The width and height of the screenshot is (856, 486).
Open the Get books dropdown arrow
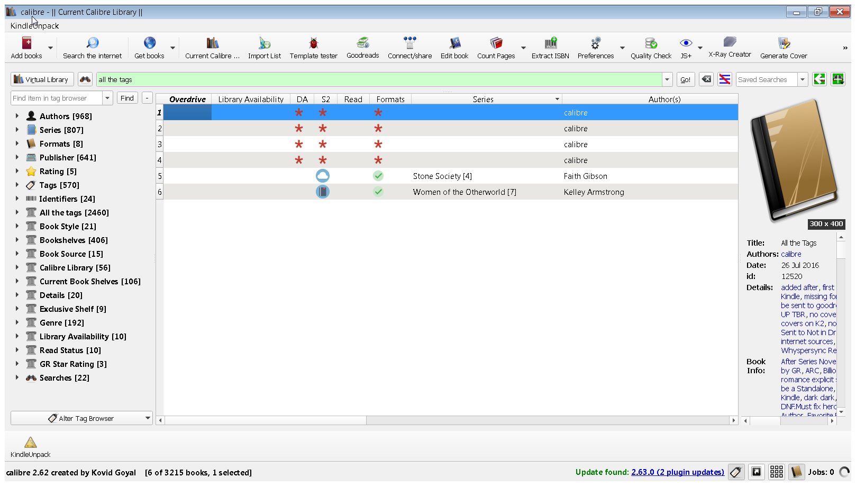pos(173,48)
